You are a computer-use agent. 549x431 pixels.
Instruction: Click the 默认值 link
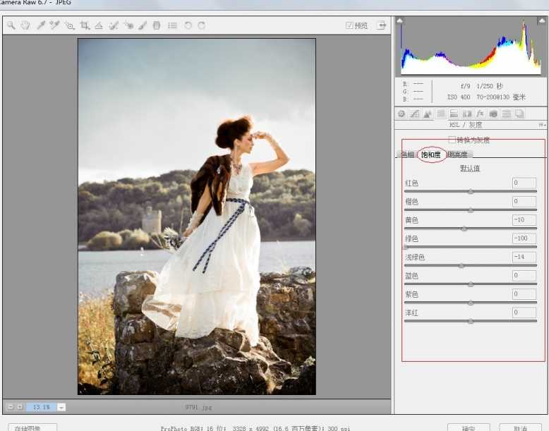coord(470,169)
